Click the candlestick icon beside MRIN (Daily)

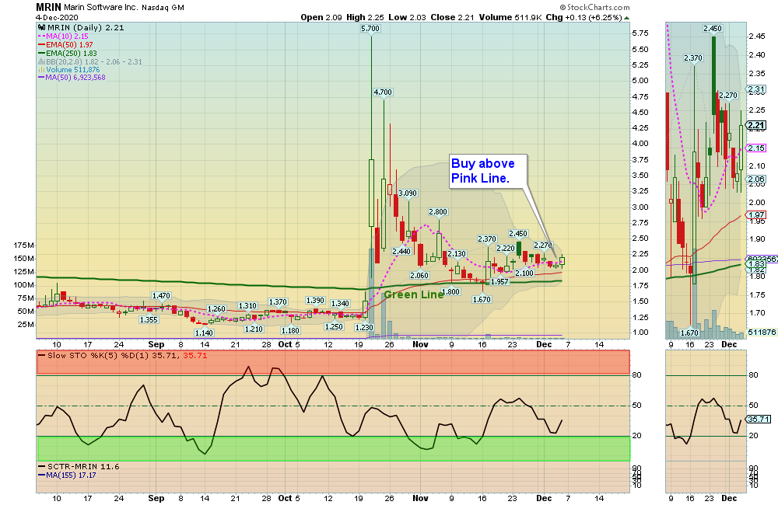pos(42,28)
